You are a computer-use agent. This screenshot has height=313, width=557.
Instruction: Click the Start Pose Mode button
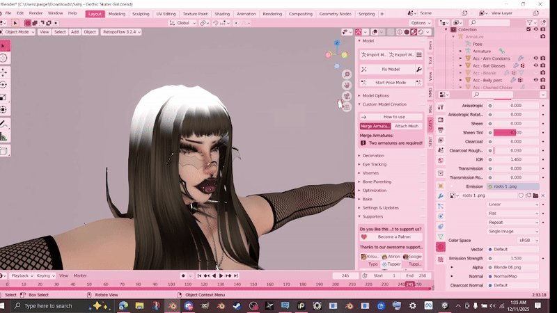click(391, 83)
